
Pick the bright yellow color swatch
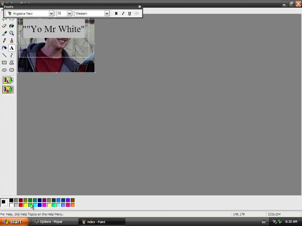click(x=26, y=205)
